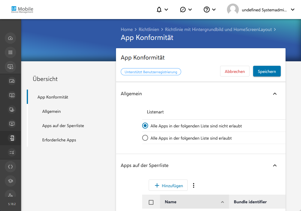Go to Erforderliche Apps in overview

59,140
